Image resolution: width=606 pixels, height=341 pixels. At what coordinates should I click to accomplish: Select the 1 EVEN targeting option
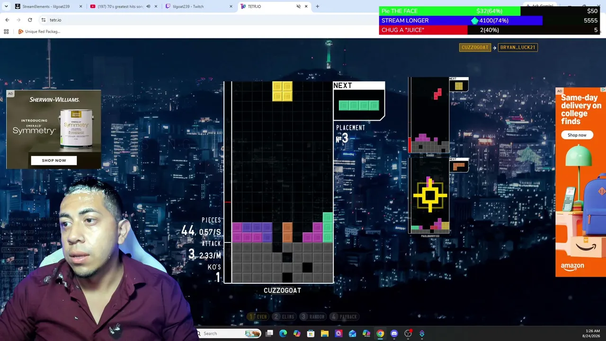pyautogui.click(x=258, y=316)
